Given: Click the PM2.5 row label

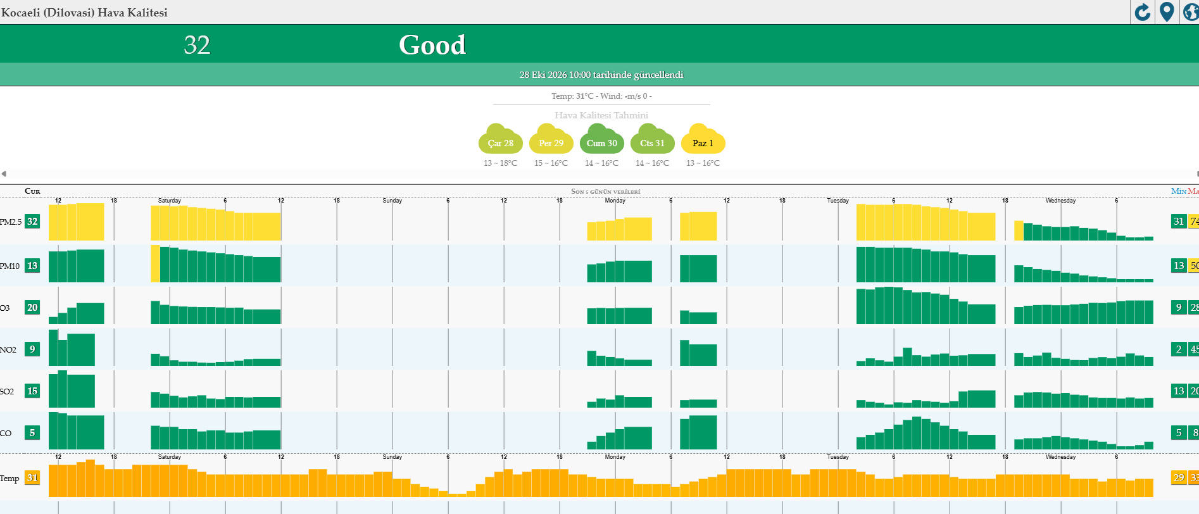Looking at the screenshot, I should click(x=11, y=222).
